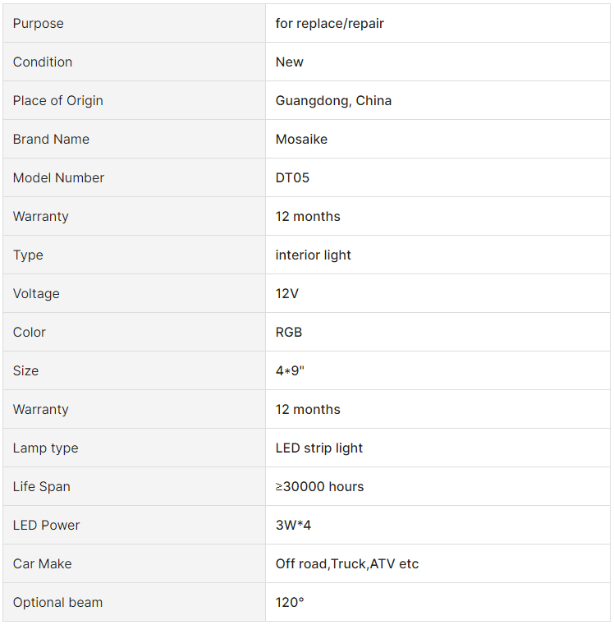
Task: Click the 'Place of Origin' label
Action: (x=57, y=101)
